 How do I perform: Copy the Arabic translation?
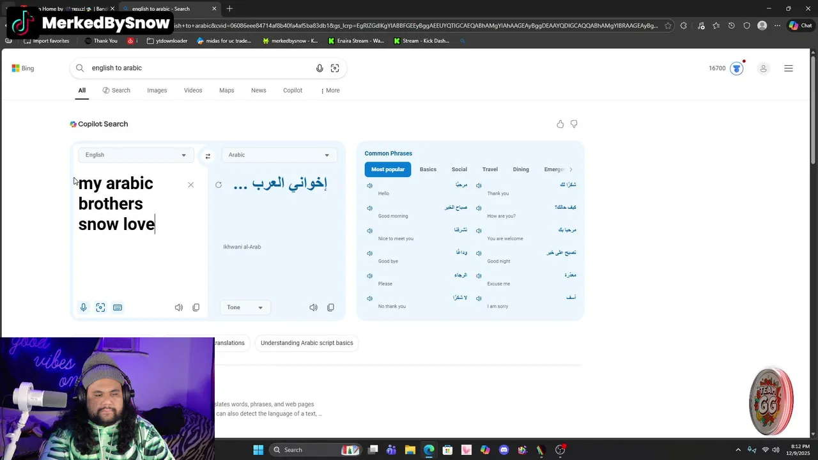click(x=330, y=307)
